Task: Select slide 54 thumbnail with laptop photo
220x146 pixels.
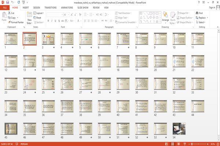Action: tap(179, 129)
